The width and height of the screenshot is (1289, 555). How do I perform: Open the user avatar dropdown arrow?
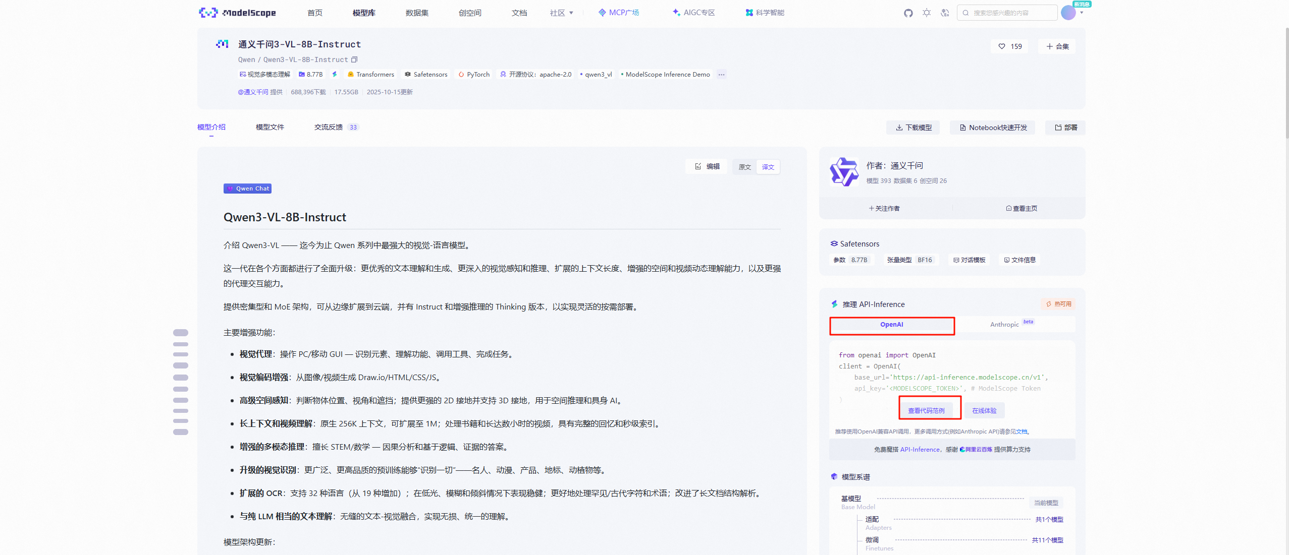coord(1082,13)
